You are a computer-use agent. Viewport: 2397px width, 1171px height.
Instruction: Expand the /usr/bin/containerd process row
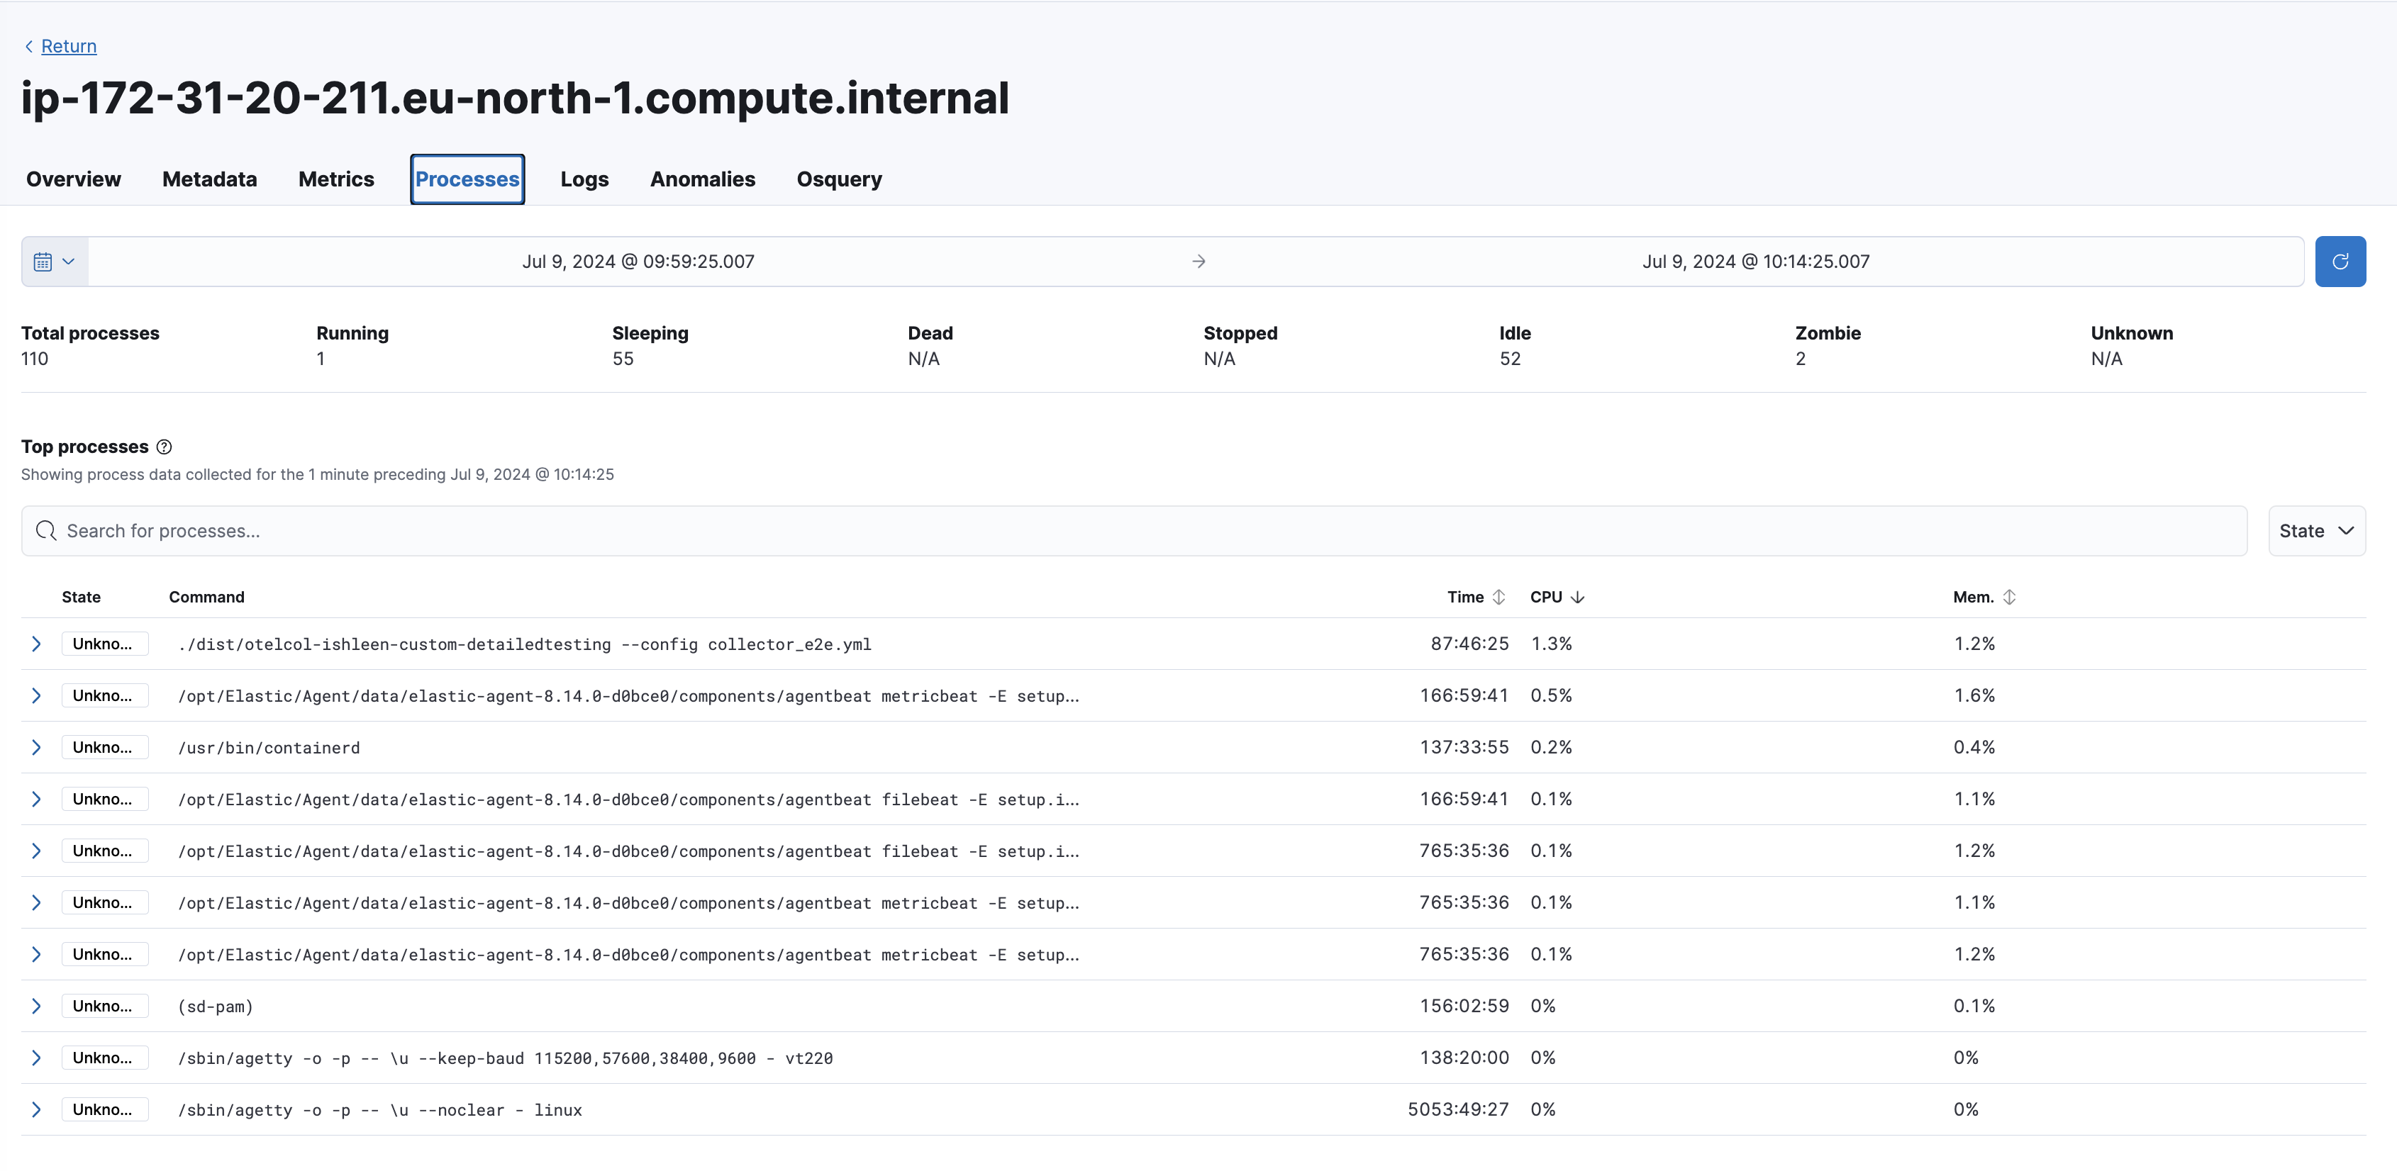(36, 748)
